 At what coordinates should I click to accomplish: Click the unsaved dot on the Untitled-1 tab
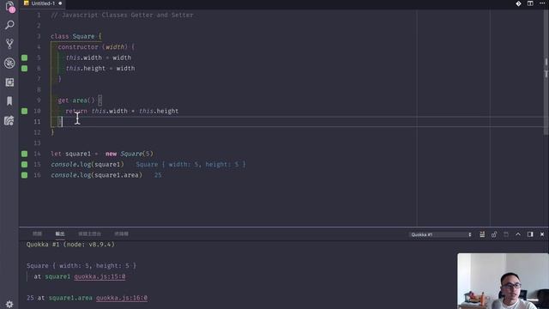[60, 3]
